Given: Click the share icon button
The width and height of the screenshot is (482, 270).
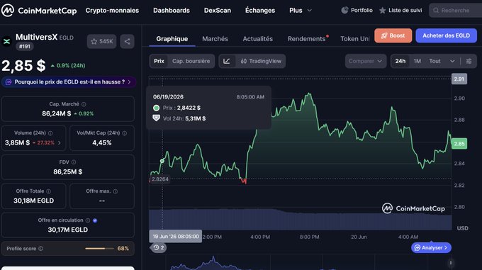Looking at the screenshot, I should [x=128, y=42].
